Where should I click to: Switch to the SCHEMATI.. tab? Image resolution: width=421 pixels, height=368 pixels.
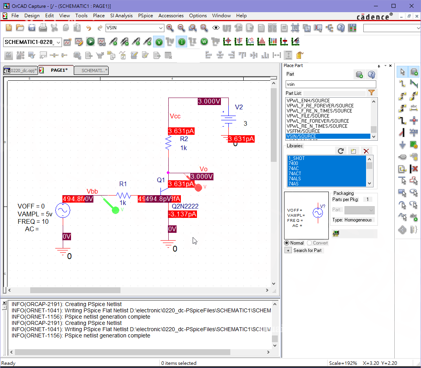[x=91, y=71]
